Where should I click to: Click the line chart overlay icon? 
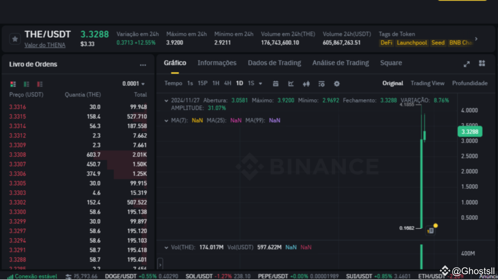[291, 84]
